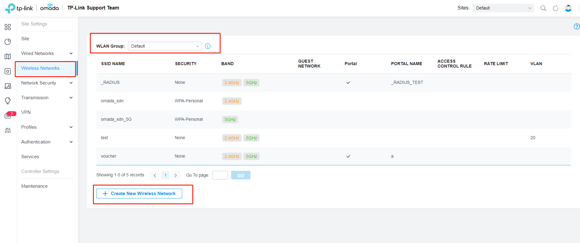Expand the Transmission chevron
The image size is (580, 243).
click(x=71, y=98)
